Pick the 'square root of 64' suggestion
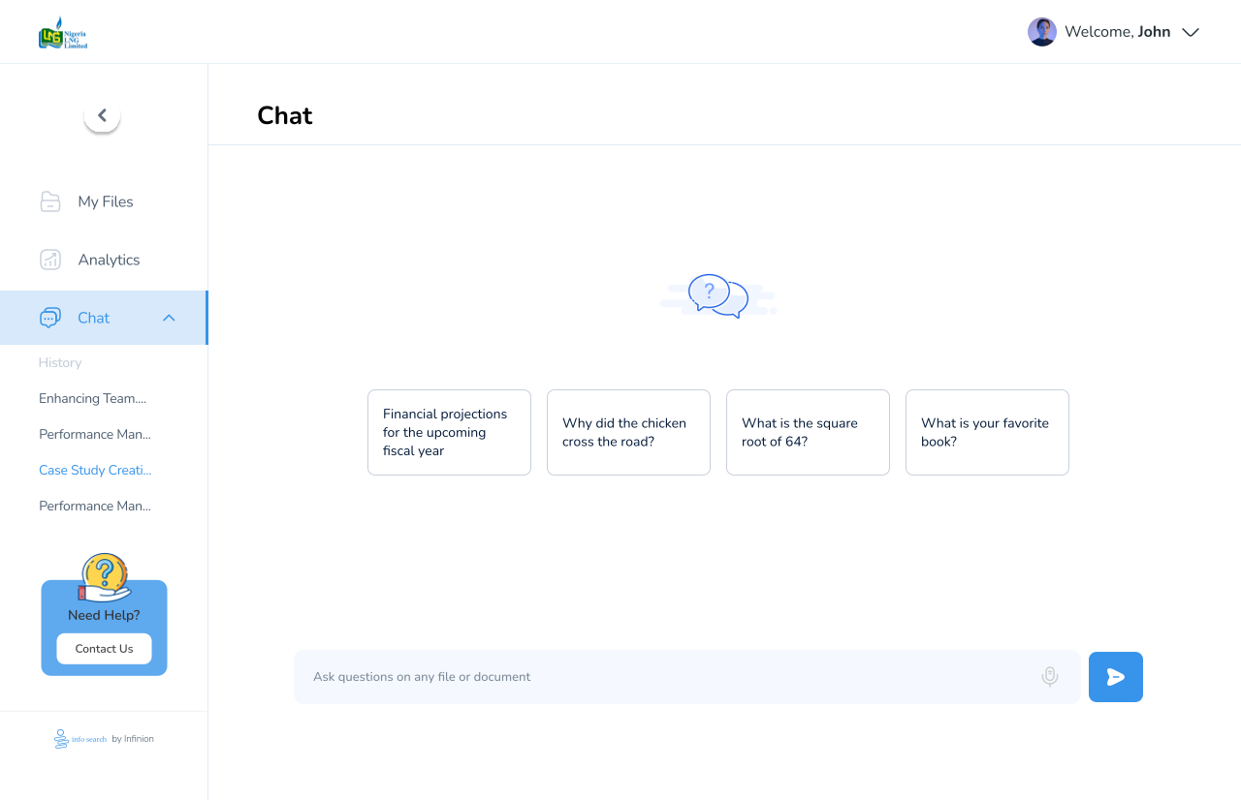This screenshot has height=800, width=1241. [x=808, y=432]
